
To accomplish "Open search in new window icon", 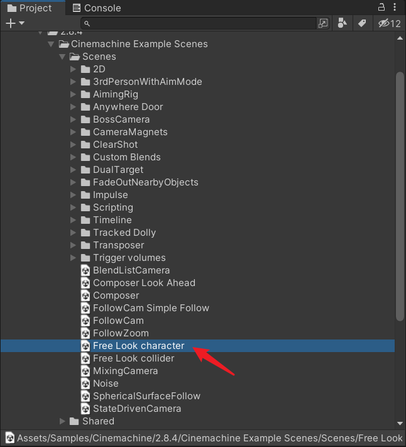I will tap(323, 23).
